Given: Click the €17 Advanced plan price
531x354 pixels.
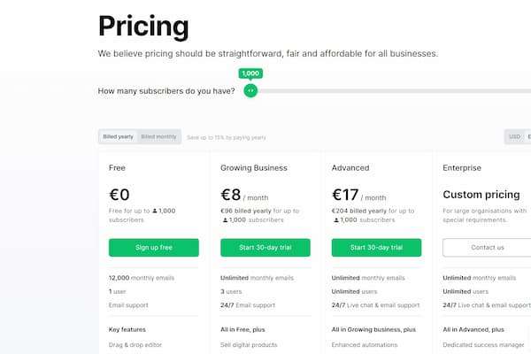Looking at the screenshot, I should pyautogui.click(x=345, y=195).
